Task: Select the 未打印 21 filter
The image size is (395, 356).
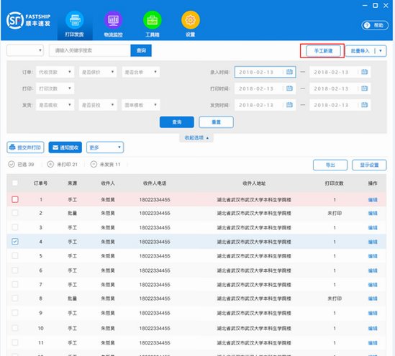Action: click(x=63, y=165)
